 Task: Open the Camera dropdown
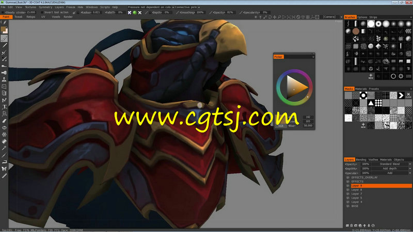tap(332, 17)
